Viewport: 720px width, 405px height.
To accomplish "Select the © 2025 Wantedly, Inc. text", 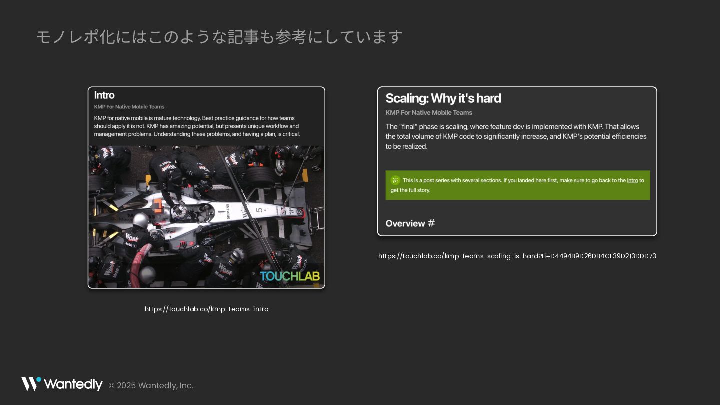I will point(151,385).
